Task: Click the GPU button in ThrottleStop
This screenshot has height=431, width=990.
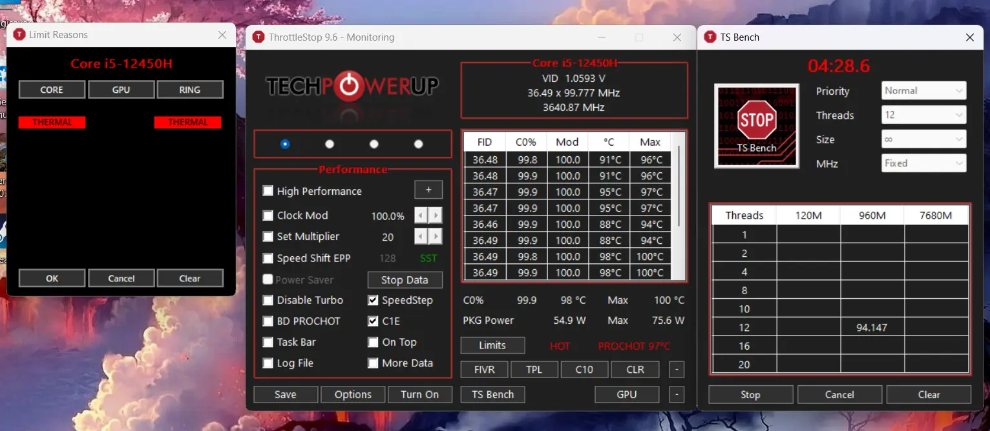Action: pyautogui.click(x=627, y=394)
